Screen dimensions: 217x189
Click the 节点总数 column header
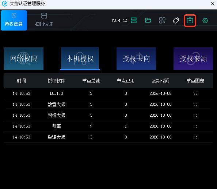coord(91,81)
